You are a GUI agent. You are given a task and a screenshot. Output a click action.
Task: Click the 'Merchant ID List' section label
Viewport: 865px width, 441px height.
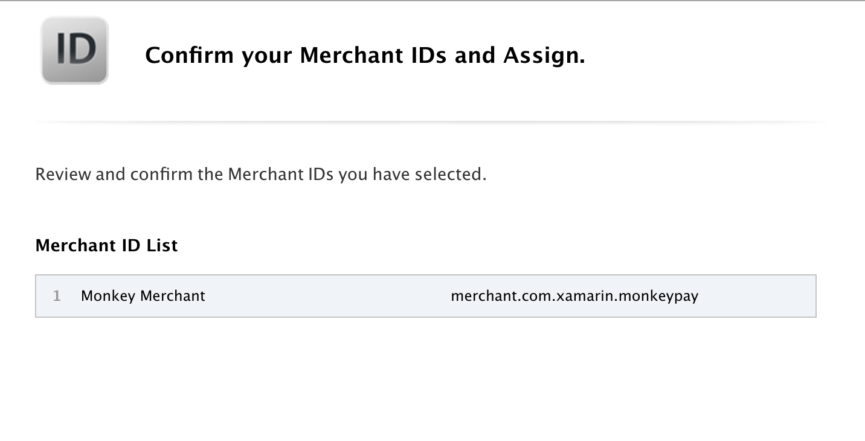point(106,245)
